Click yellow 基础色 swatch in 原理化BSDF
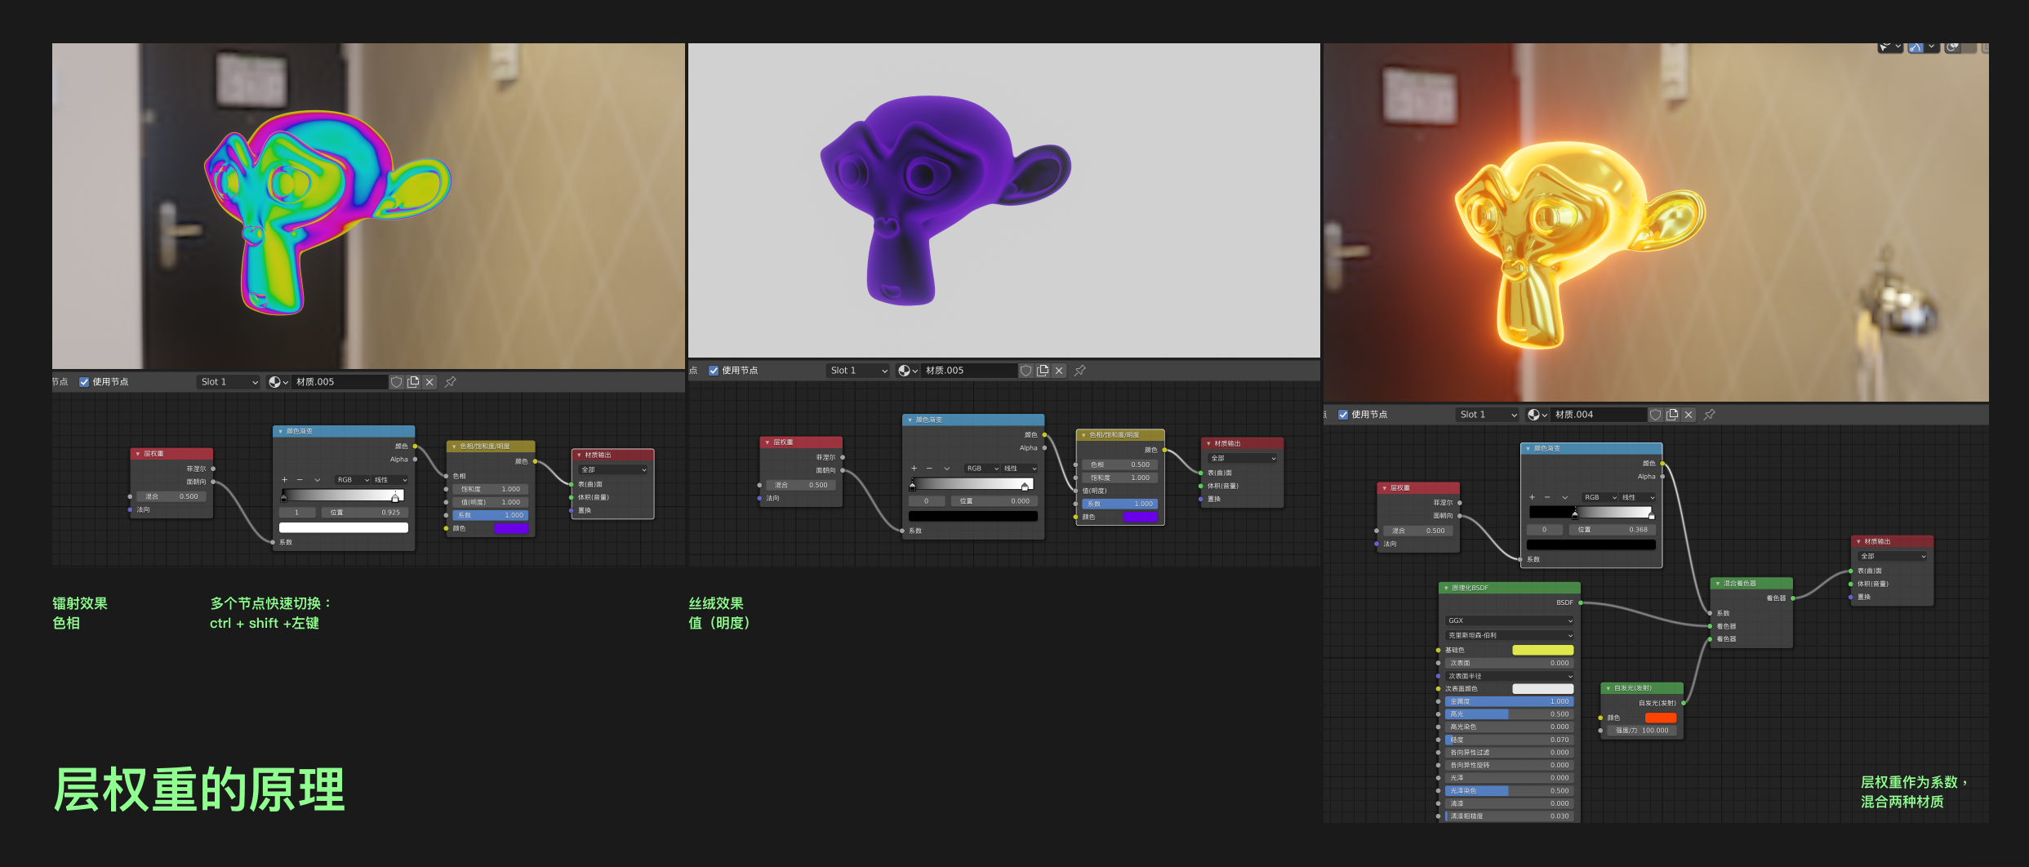The height and width of the screenshot is (867, 2029). point(1542,650)
